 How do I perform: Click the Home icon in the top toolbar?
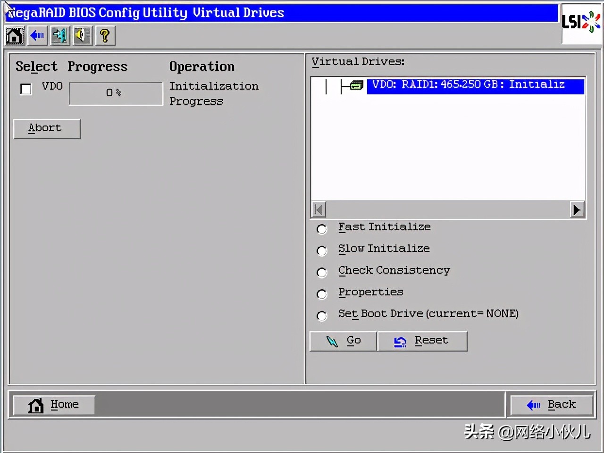click(14, 35)
